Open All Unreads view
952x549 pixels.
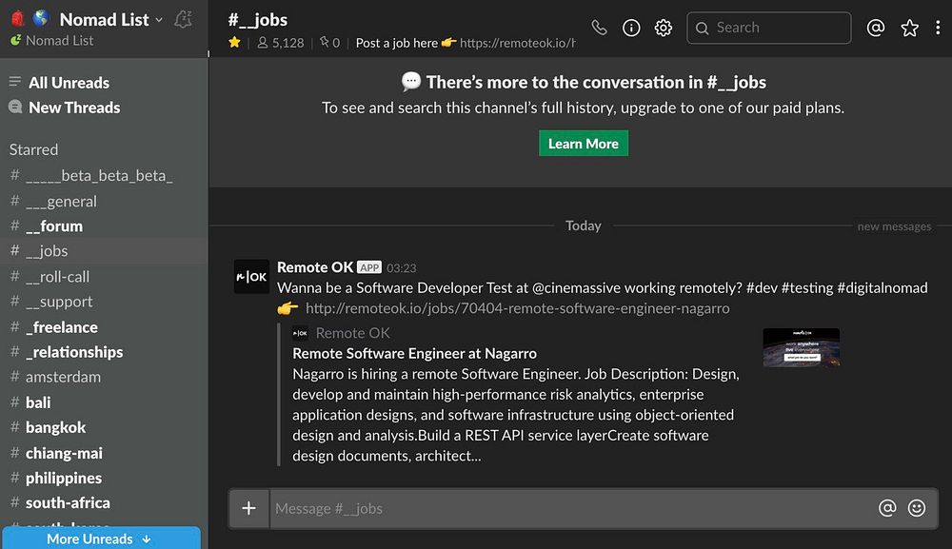pyautogui.click(x=69, y=83)
